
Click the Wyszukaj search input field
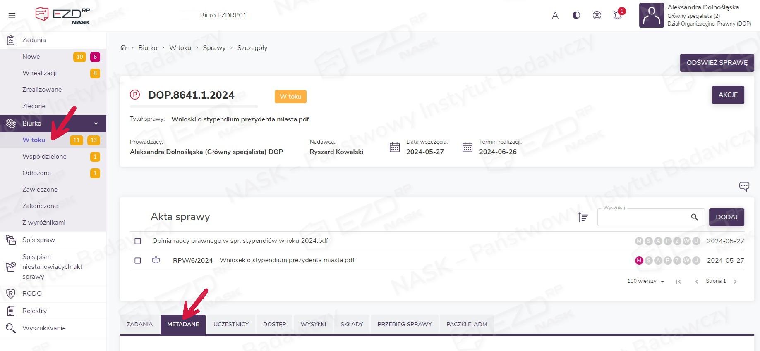pyautogui.click(x=643, y=218)
